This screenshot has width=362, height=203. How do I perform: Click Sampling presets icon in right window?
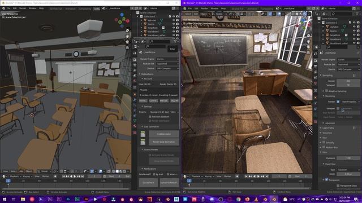(354, 75)
